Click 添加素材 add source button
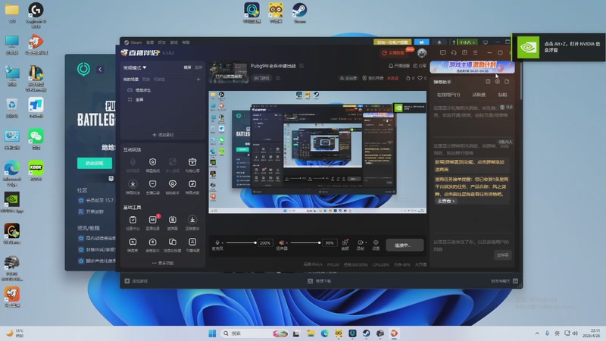The height and width of the screenshot is (341, 606). click(163, 135)
